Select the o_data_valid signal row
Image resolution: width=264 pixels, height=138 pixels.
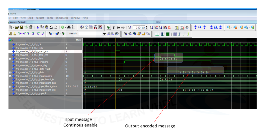37,69
